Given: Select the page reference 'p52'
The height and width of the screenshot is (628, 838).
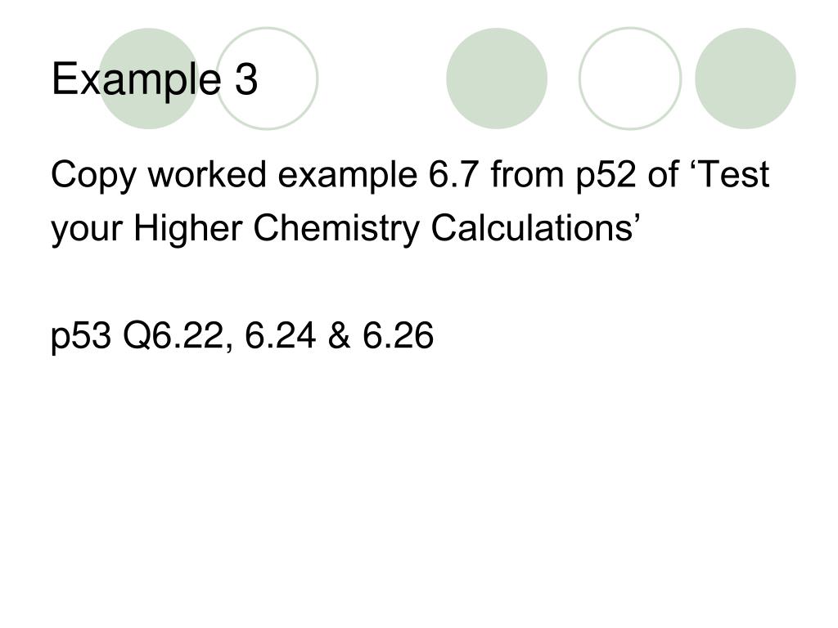Looking at the screenshot, I should 606,177.
